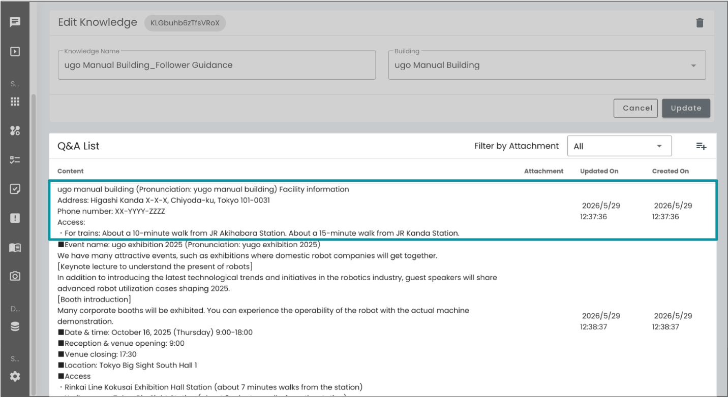Screen dimensions: 728x398
Task: Open the camera icon in sidebar
Action: click(15, 276)
